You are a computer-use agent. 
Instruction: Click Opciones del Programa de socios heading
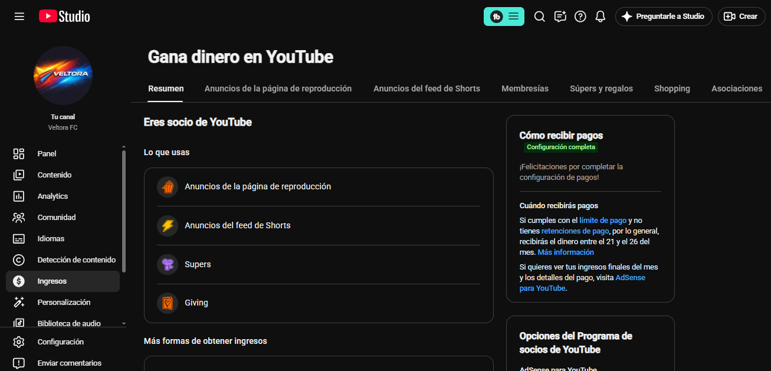click(x=576, y=343)
